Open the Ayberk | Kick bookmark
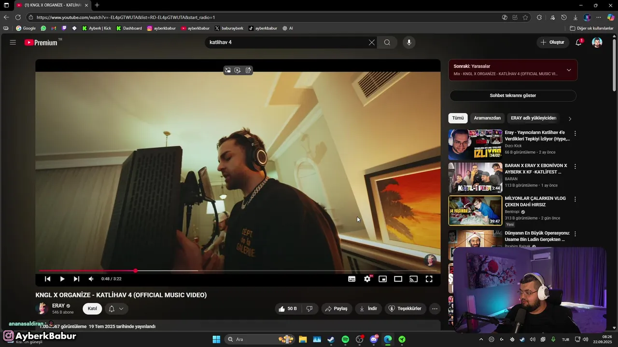This screenshot has height=347, width=618. click(x=97, y=28)
